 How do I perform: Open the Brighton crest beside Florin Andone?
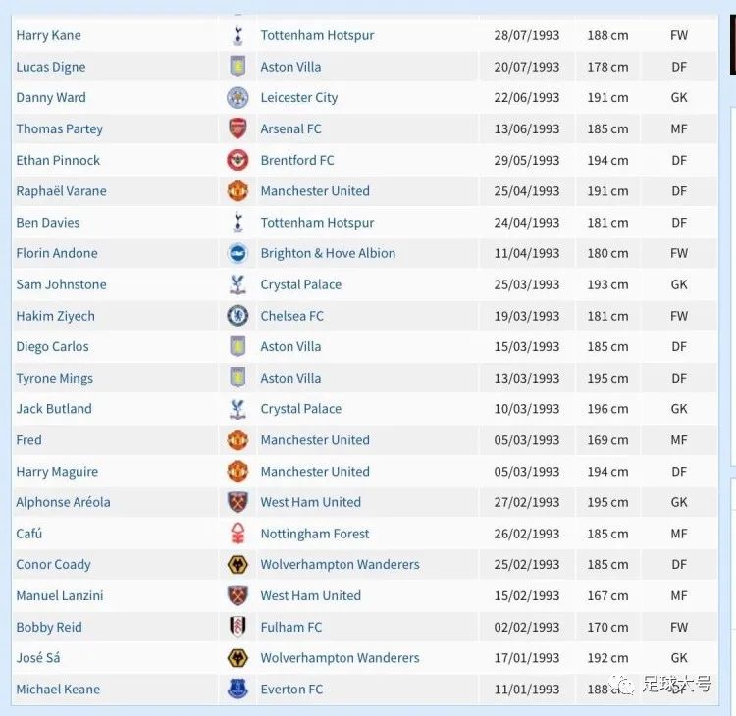pyautogui.click(x=237, y=253)
